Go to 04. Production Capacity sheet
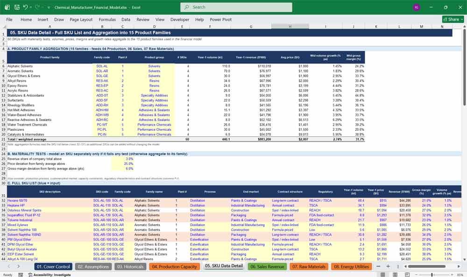The width and height of the screenshot is (467, 277). [174, 267]
